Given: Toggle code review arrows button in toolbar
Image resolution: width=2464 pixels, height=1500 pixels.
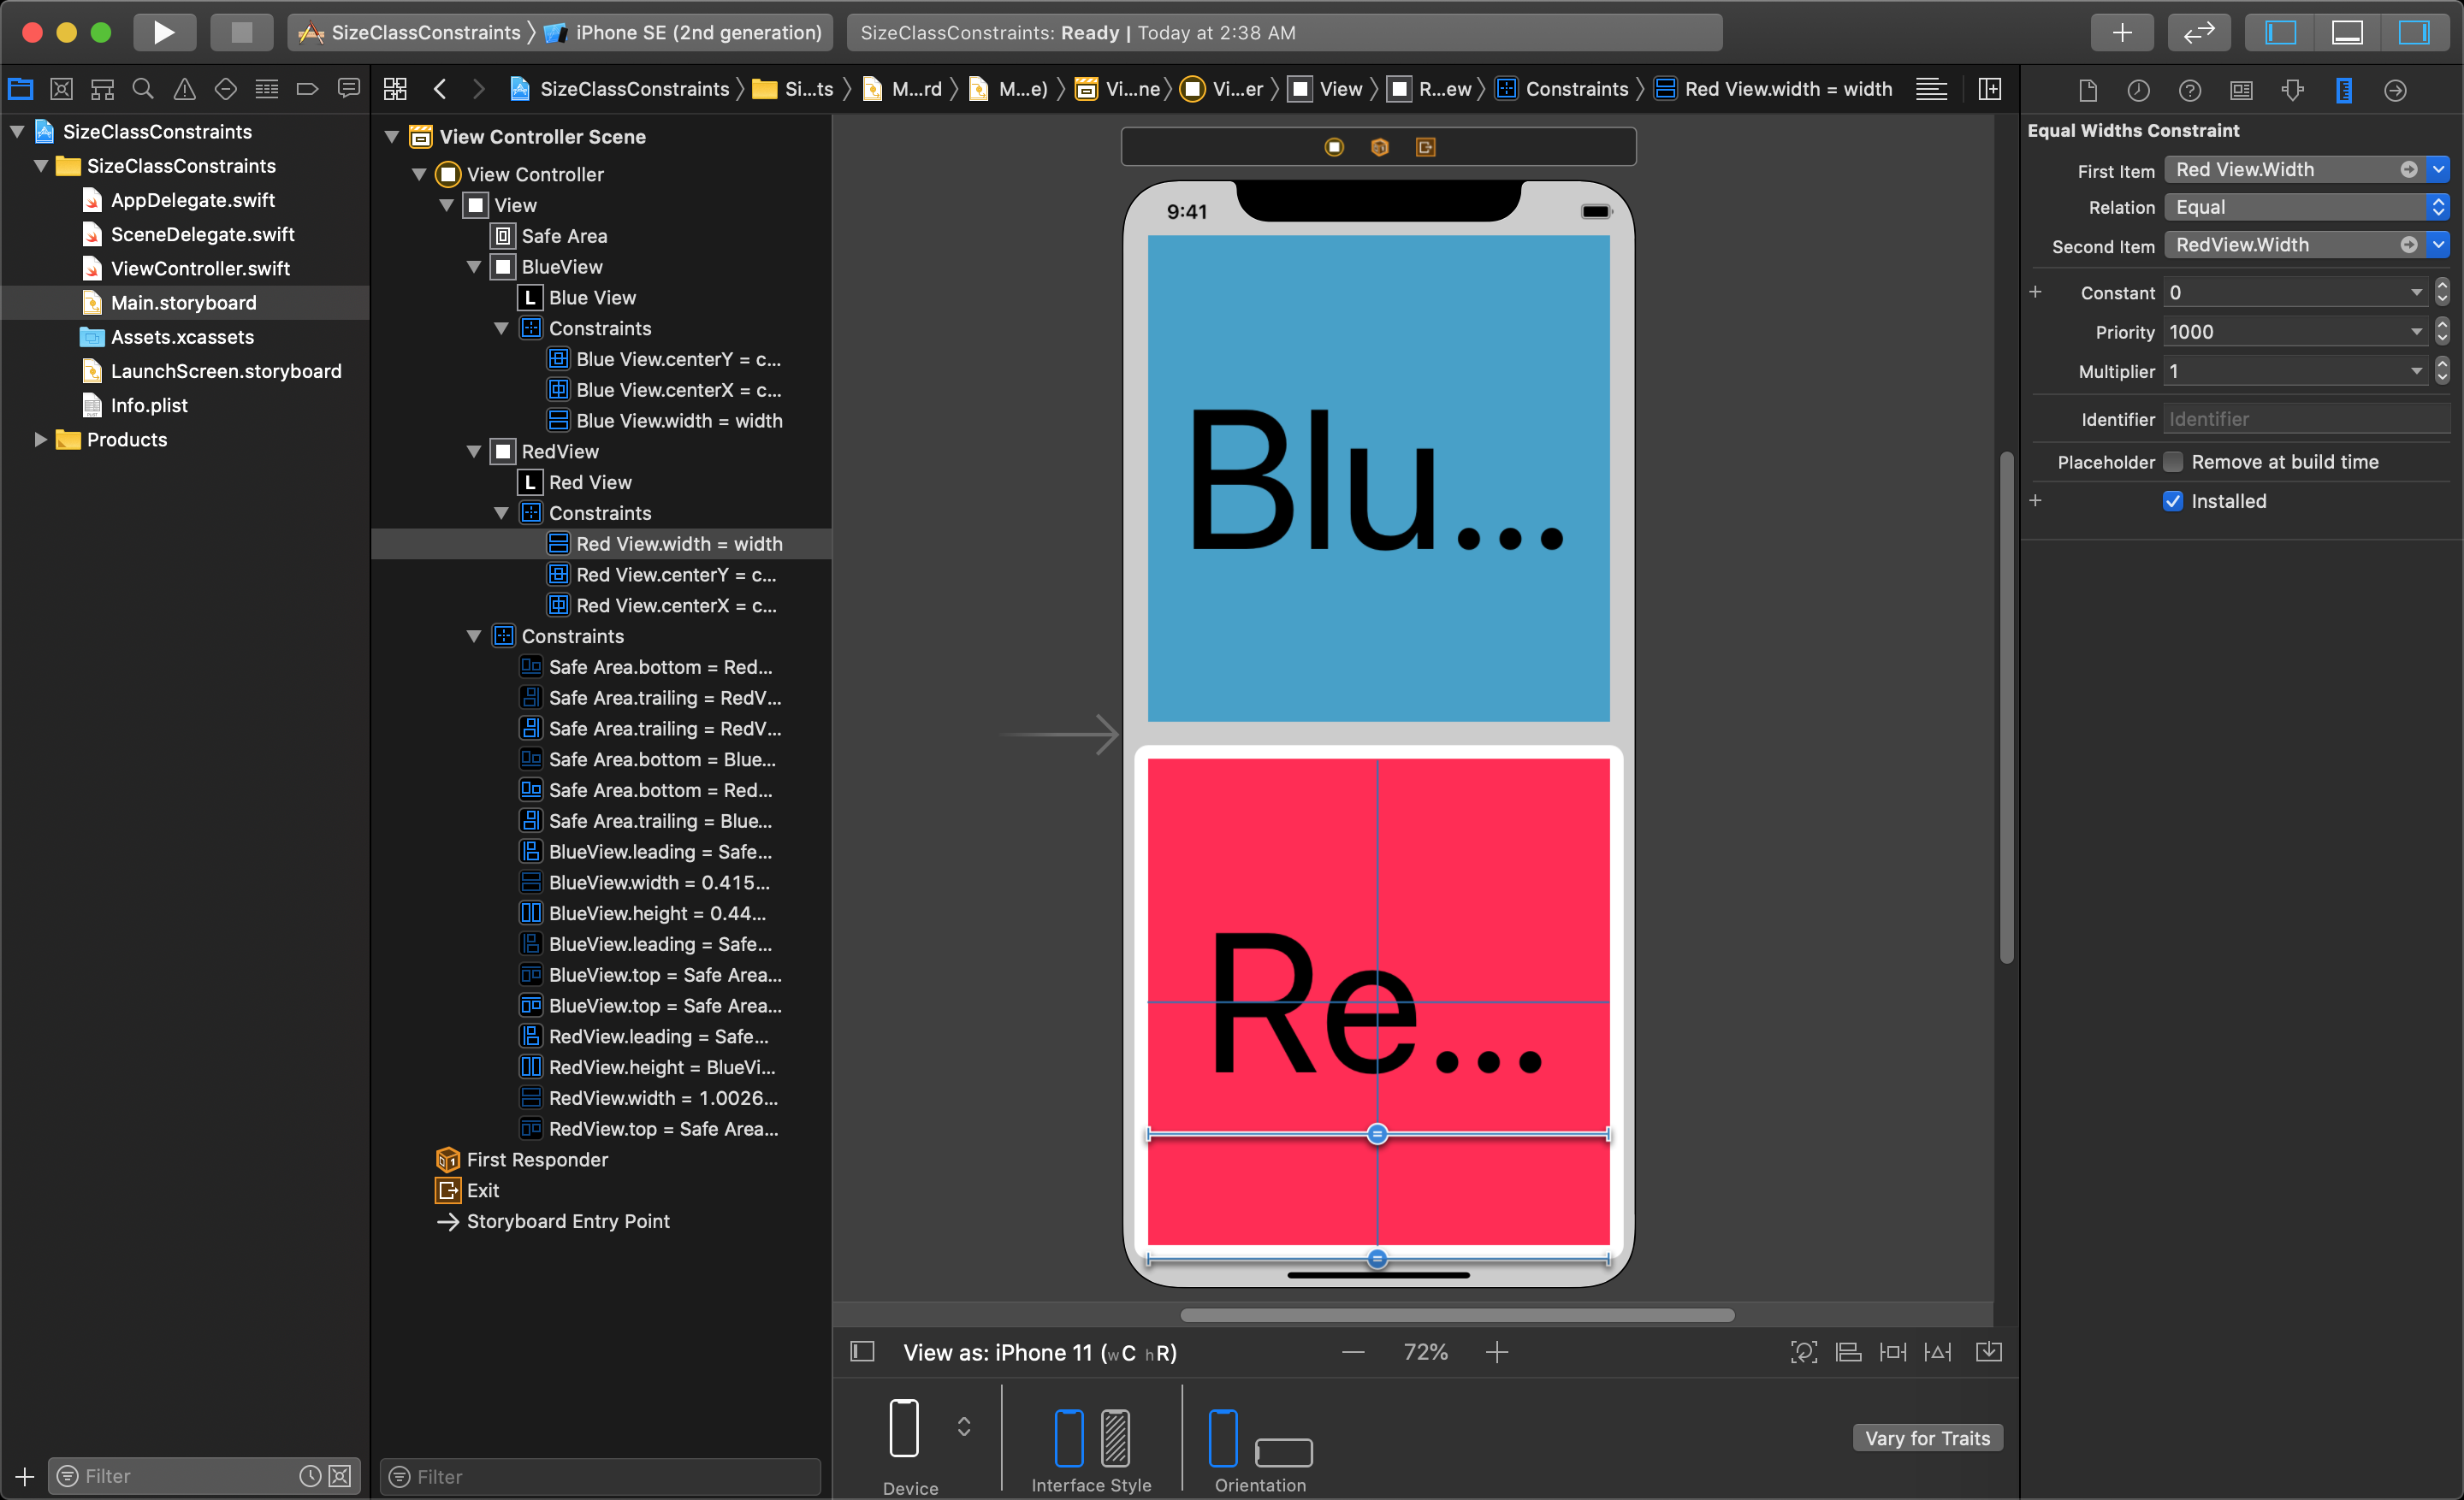Looking at the screenshot, I should click(2199, 32).
